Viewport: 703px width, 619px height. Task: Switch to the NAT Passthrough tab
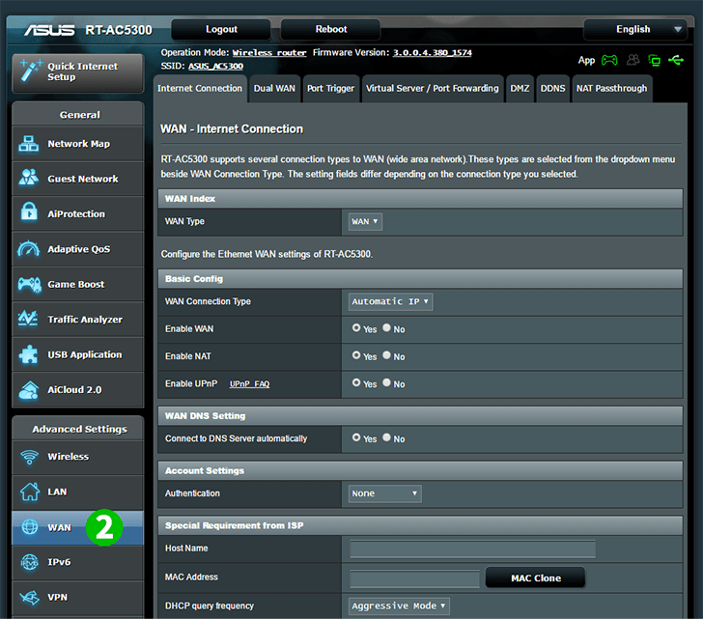611,88
